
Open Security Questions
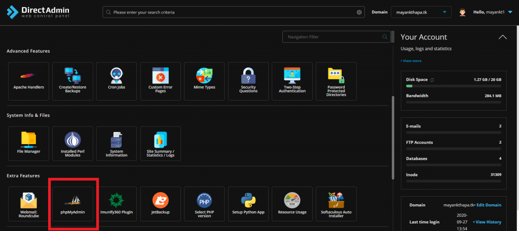coord(248,81)
